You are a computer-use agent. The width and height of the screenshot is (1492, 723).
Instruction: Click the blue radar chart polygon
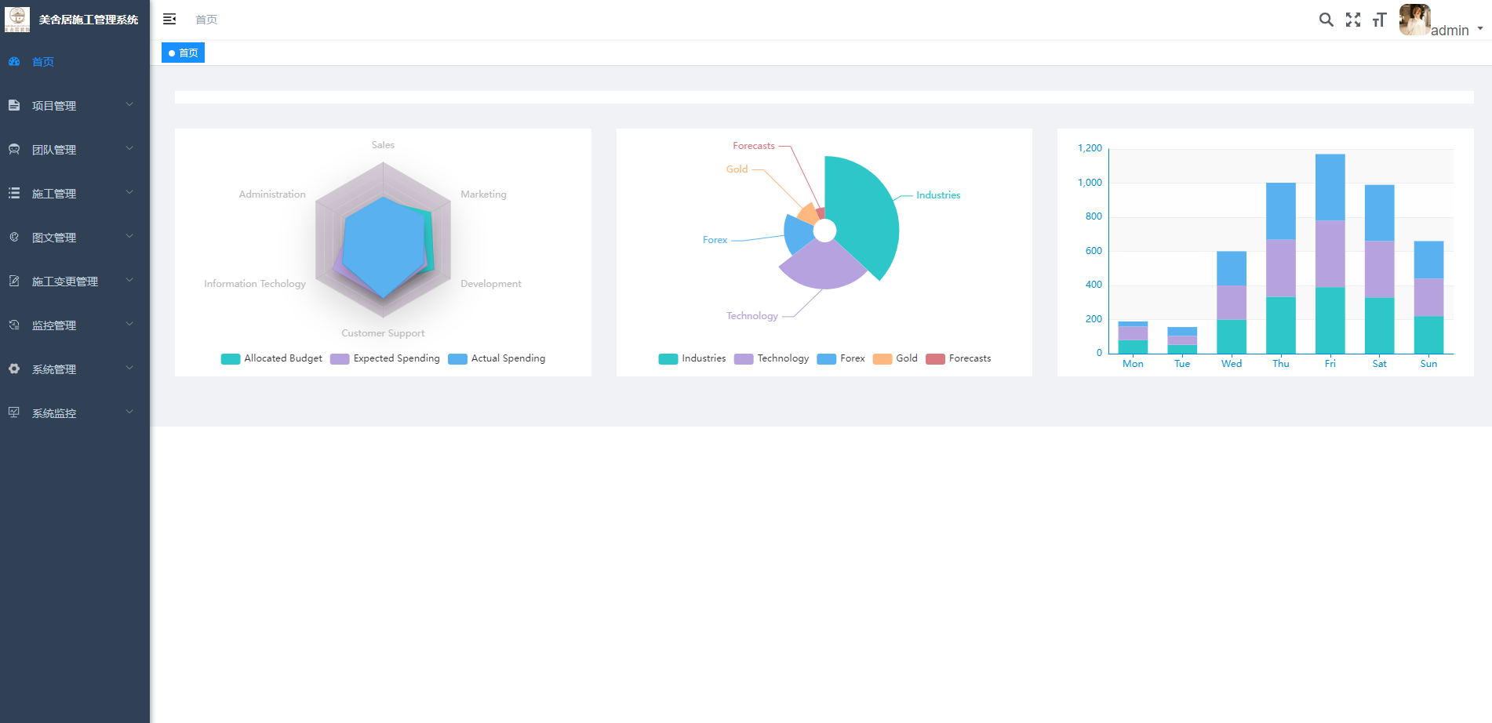(x=384, y=247)
